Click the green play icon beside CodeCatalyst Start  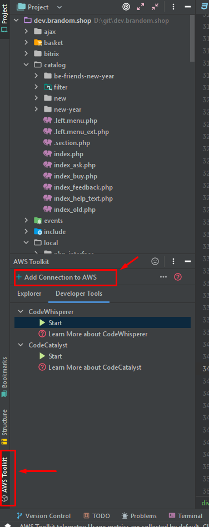(x=42, y=356)
